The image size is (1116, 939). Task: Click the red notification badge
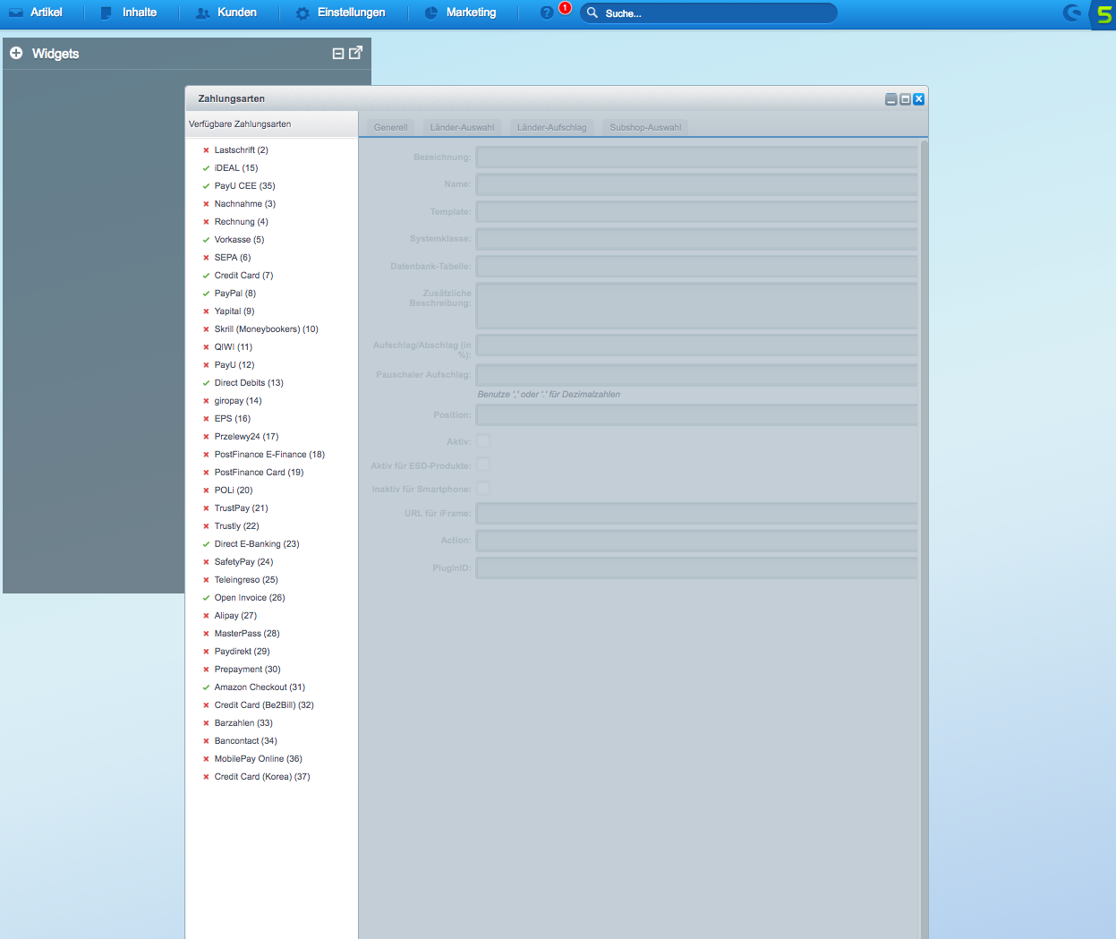click(x=565, y=8)
